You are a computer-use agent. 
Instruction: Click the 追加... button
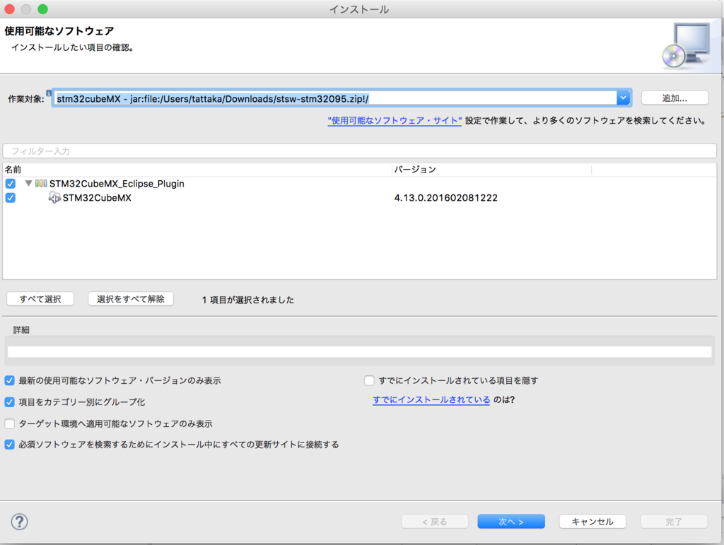pyautogui.click(x=675, y=98)
